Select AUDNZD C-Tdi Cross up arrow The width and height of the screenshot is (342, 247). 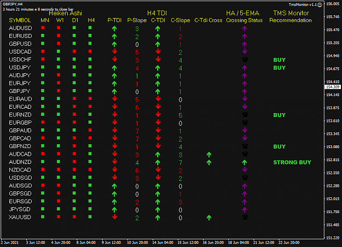(209, 162)
